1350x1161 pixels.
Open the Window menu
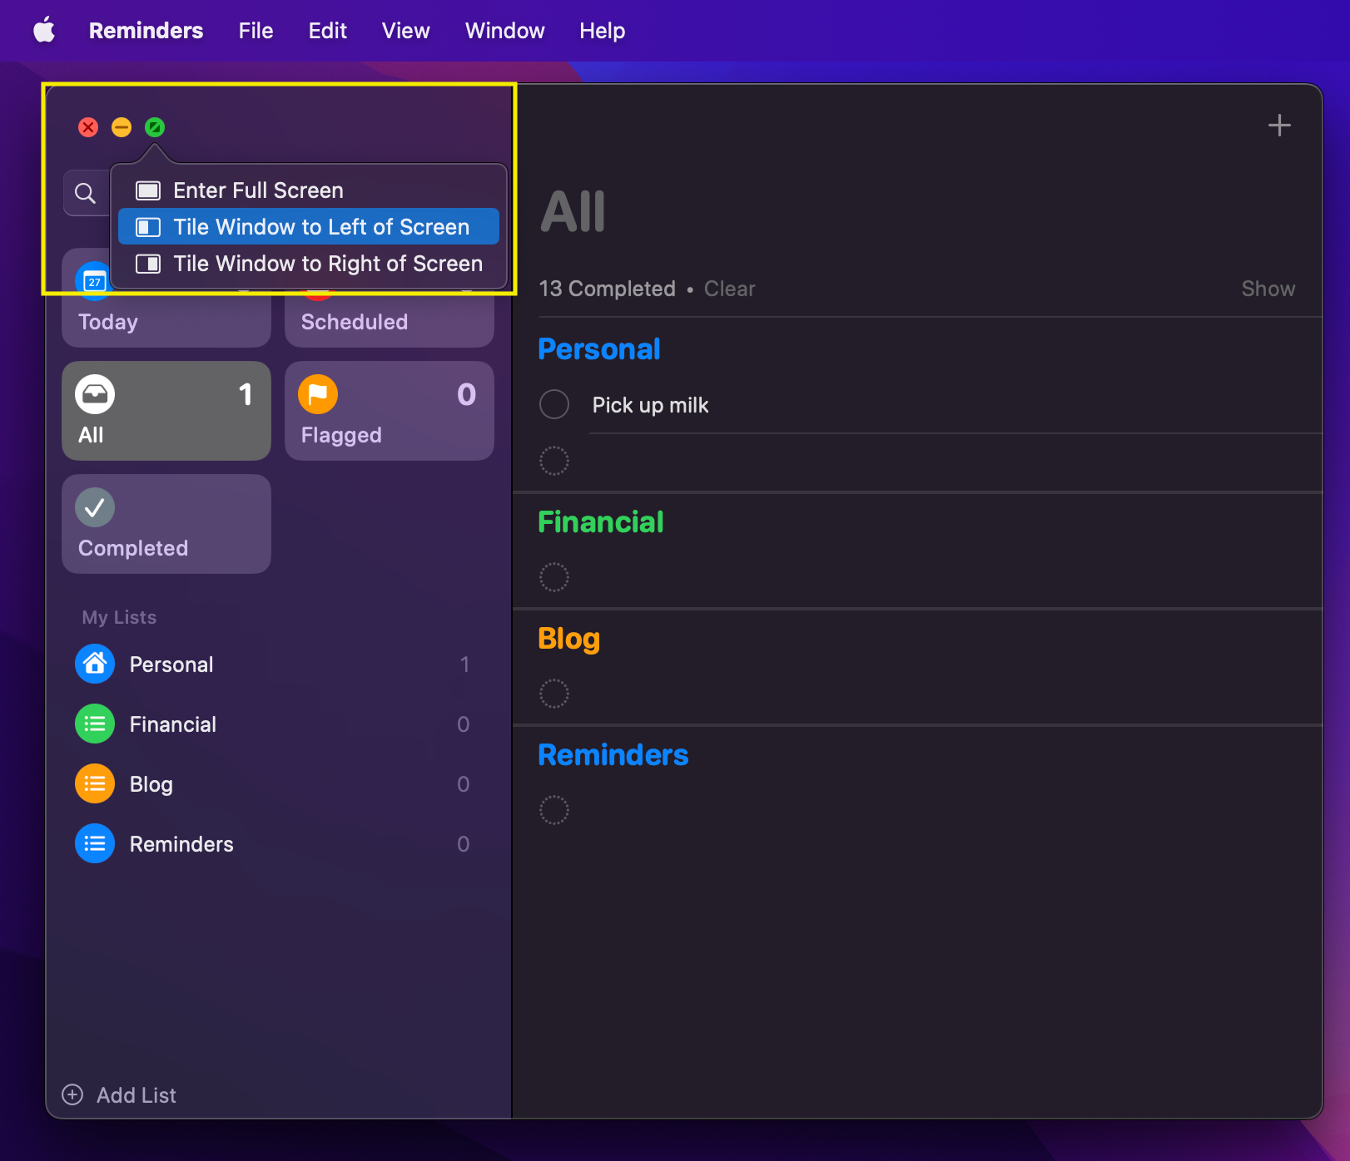(x=504, y=31)
